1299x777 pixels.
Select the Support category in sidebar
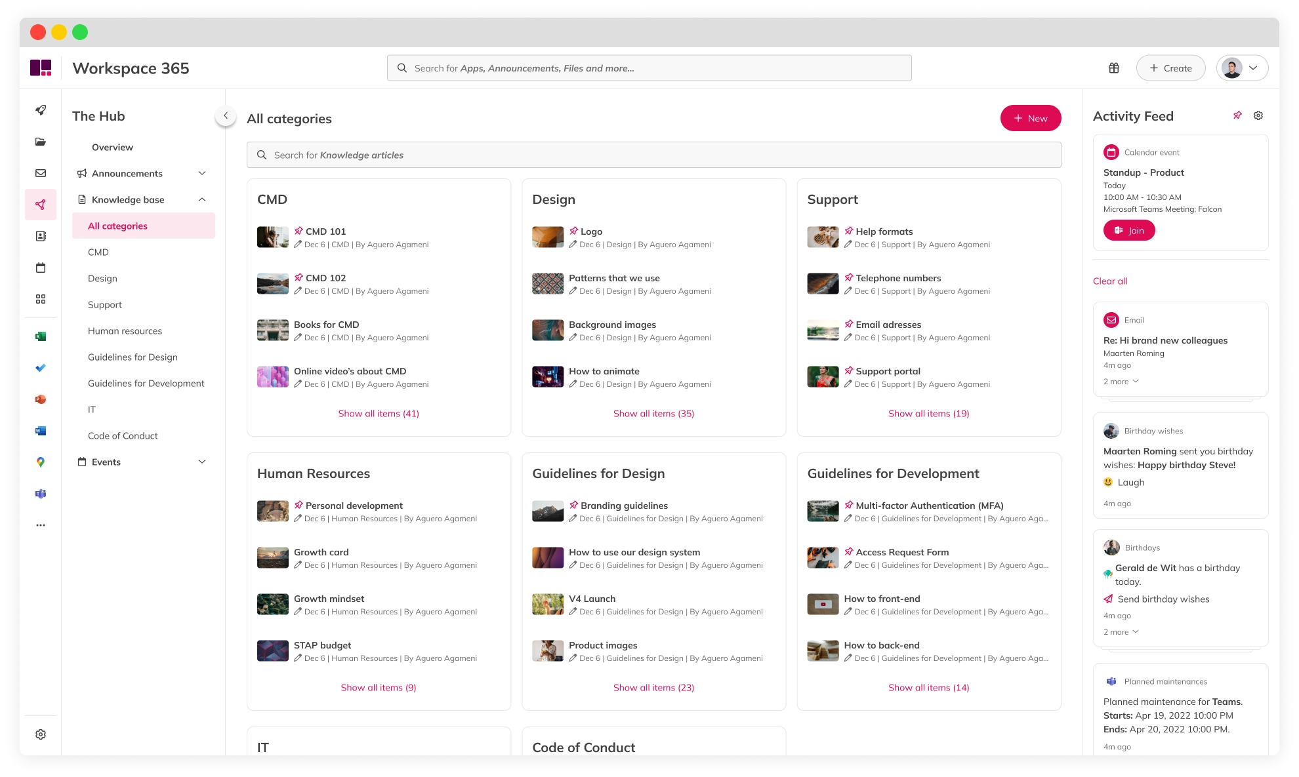pyautogui.click(x=104, y=304)
